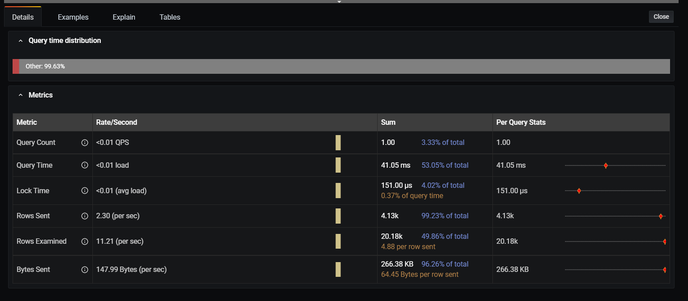The image size is (688, 301).
Task: Click the '<0.01 (avg load)' value
Action: 122,191
